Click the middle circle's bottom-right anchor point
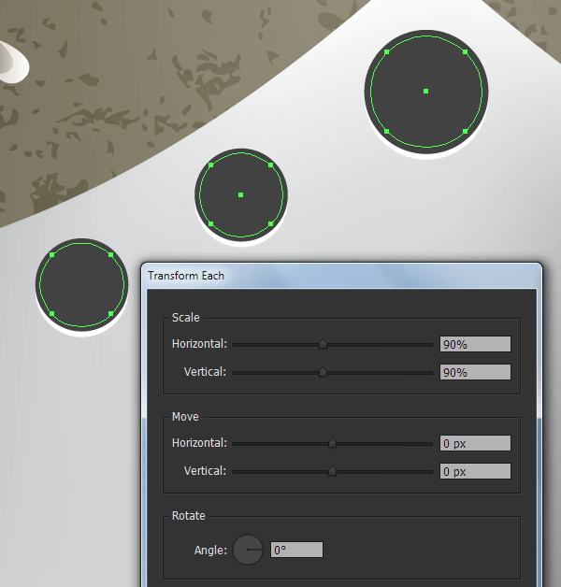This screenshot has width=561, height=587. [271, 224]
